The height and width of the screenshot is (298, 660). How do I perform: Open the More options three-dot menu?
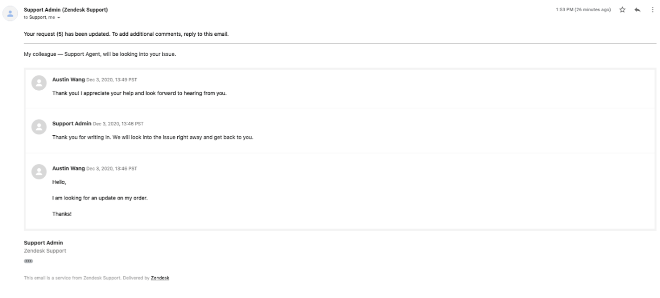coord(652,8)
